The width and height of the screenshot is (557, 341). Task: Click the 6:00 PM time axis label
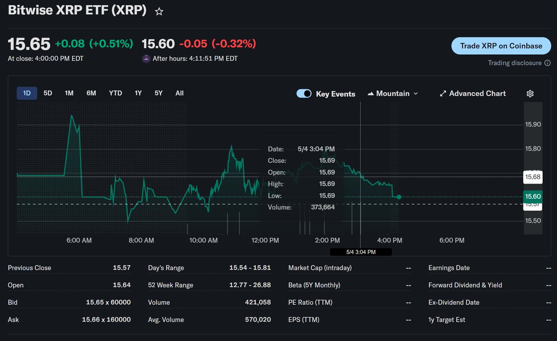pyautogui.click(x=452, y=240)
